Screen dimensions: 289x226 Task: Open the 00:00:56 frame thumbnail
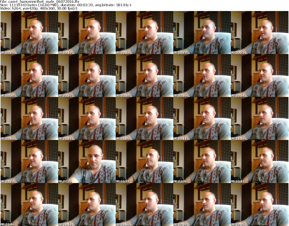click(x=29, y=119)
